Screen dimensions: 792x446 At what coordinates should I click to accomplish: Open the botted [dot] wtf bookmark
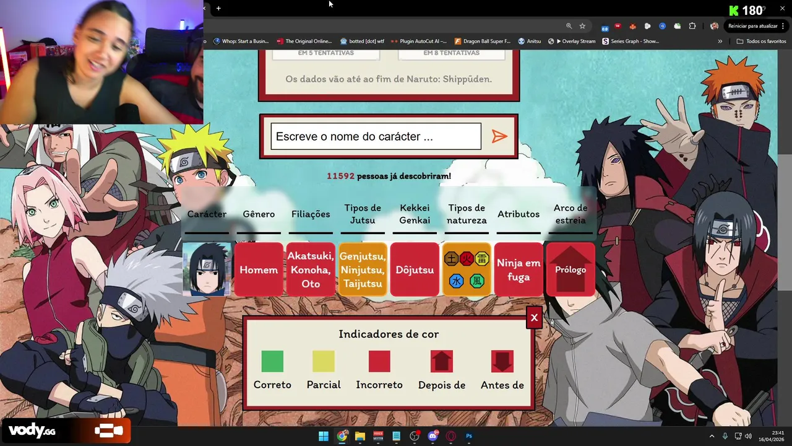pos(362,42)
